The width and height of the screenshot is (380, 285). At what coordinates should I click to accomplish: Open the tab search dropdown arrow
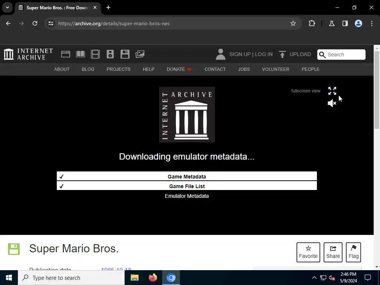(7, 7)
